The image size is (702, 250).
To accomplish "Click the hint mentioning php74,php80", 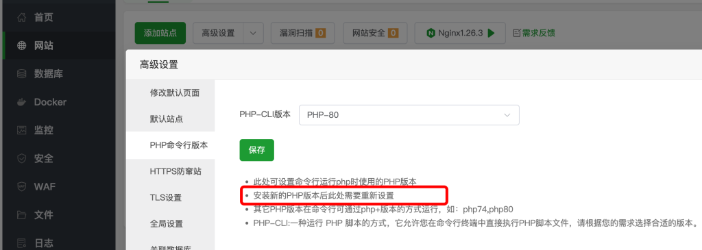I will (383, 209).
